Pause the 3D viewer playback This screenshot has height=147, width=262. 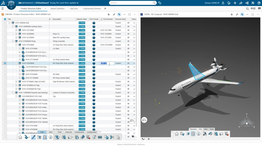148,139
